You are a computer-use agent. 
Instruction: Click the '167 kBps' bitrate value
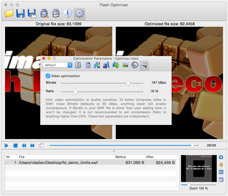(x=159, y=83)
